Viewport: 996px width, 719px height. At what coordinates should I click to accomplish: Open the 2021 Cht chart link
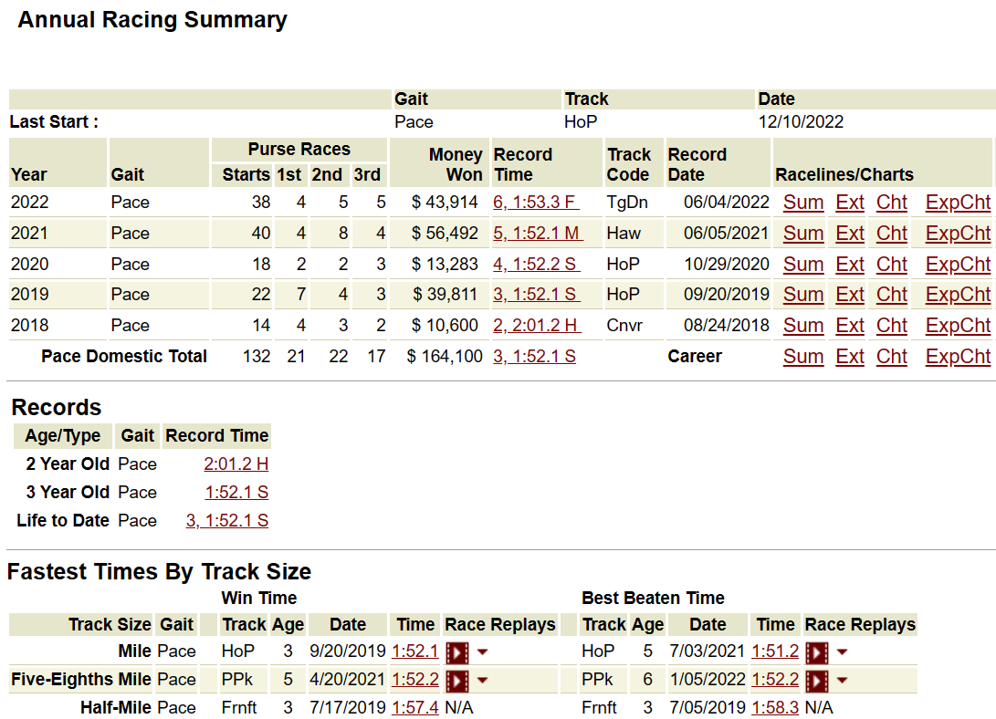892,234
